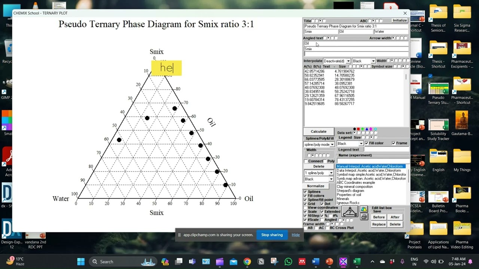Viewport: 479px width, 269px height.
Task: Click Before button in Edit list box
Action: click(x=379, y=217)
